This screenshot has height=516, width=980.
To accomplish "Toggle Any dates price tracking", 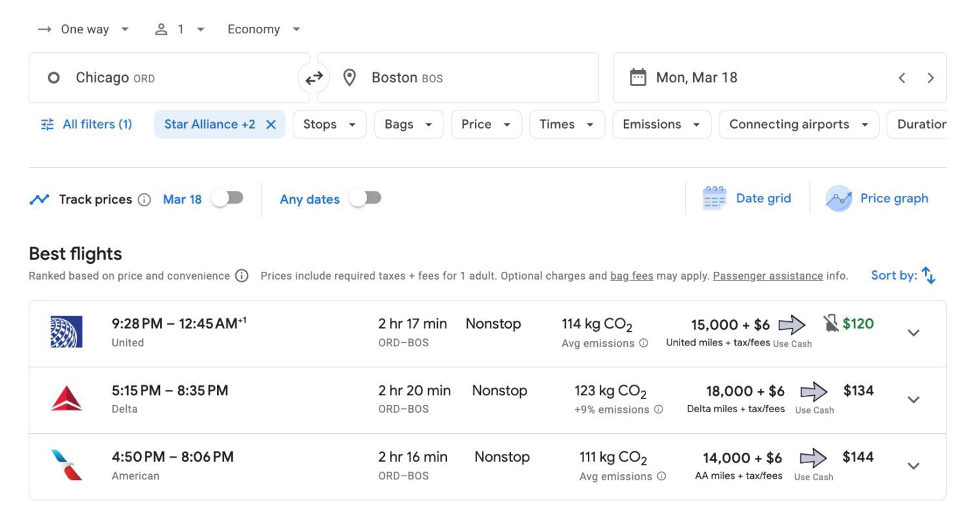I will 365,198.
